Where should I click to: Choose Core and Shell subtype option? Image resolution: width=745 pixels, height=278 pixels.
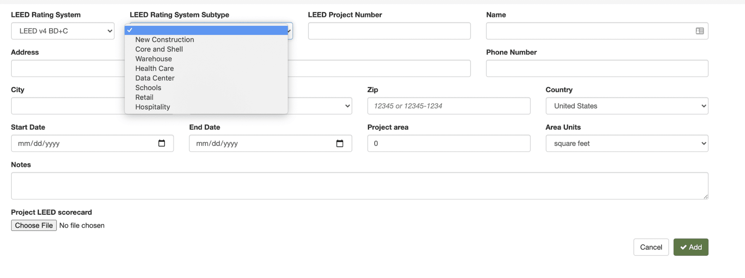click(159, 49)
